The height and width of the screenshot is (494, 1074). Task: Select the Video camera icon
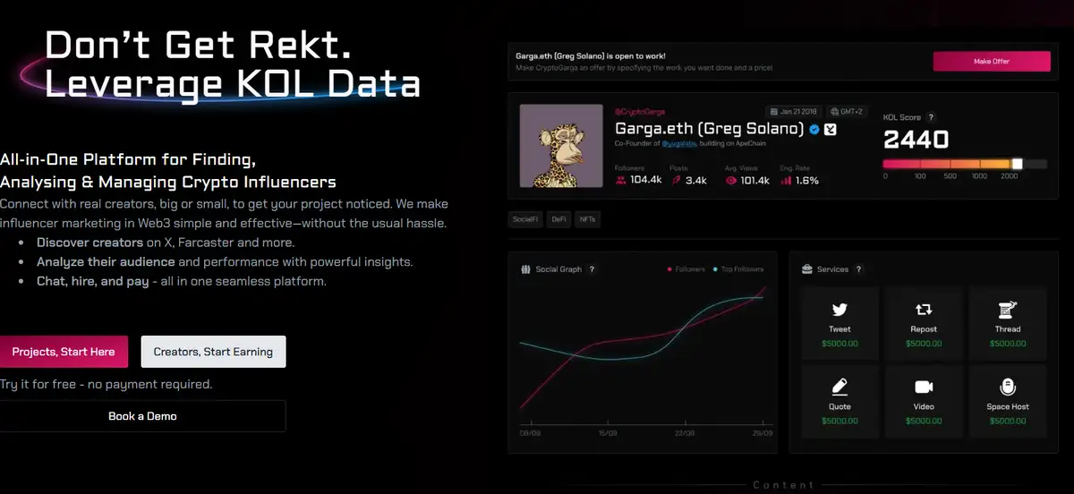point(924,388)
